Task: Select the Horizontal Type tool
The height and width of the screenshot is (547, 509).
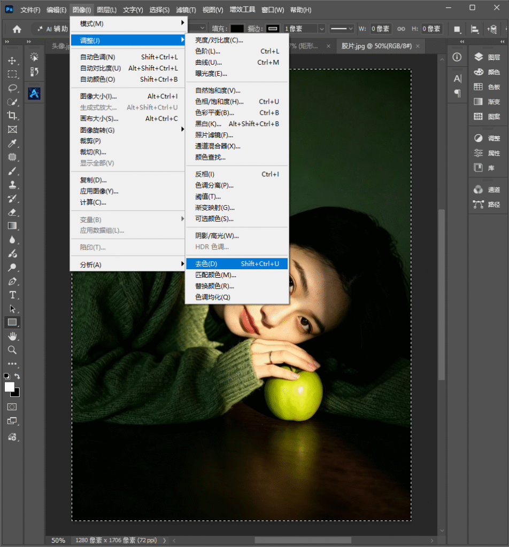Action: click(x=12, y=295)
